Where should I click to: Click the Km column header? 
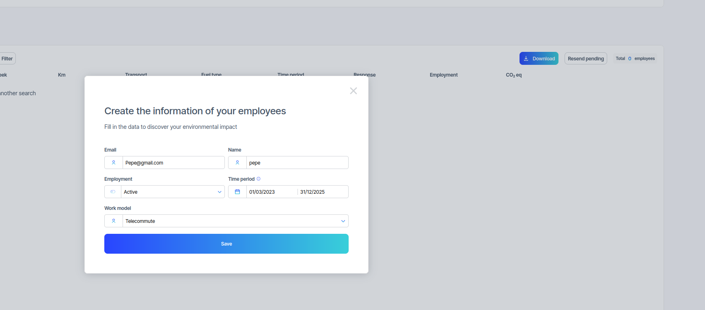[62, 75]
